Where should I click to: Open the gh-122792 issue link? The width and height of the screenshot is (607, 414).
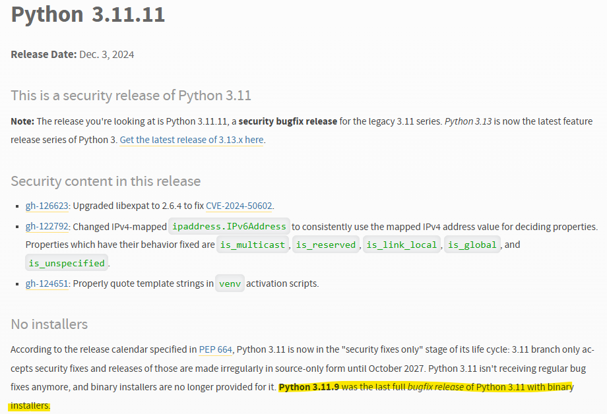[47, 226]
